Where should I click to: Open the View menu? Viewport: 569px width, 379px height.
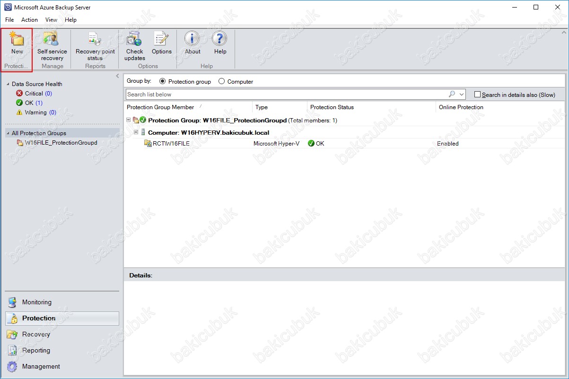click(51, 20)
